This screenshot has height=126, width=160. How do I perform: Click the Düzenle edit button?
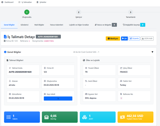(x=134, y=38)
